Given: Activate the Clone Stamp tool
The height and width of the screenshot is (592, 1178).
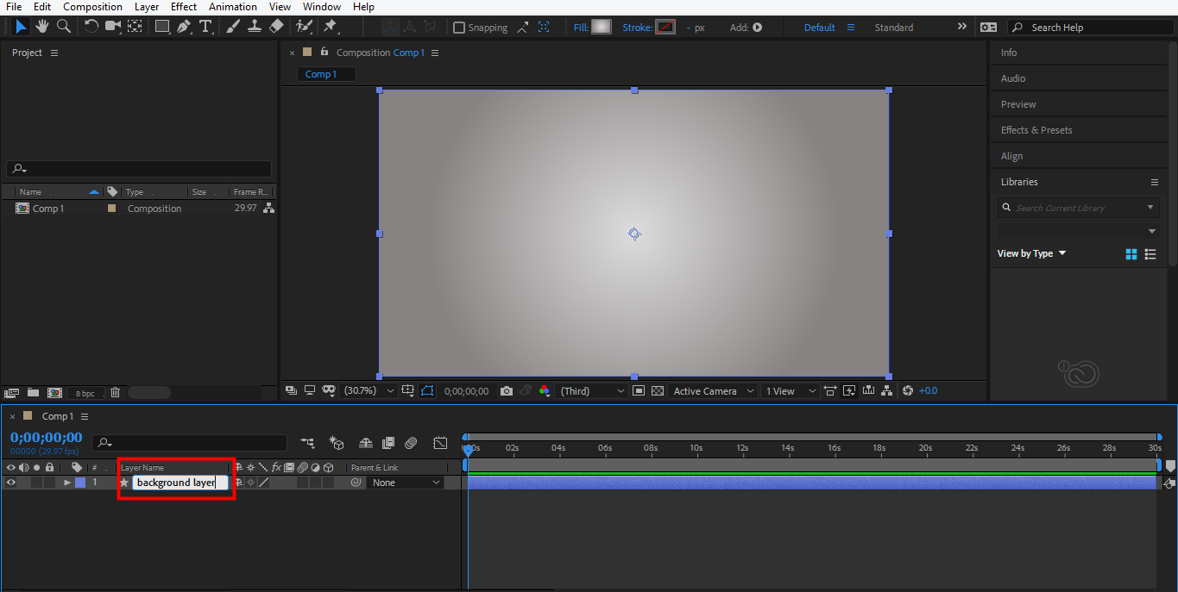Looking at the screenshot, I should (x=255, y=27).
